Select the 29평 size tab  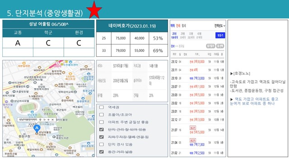[182, 36]
